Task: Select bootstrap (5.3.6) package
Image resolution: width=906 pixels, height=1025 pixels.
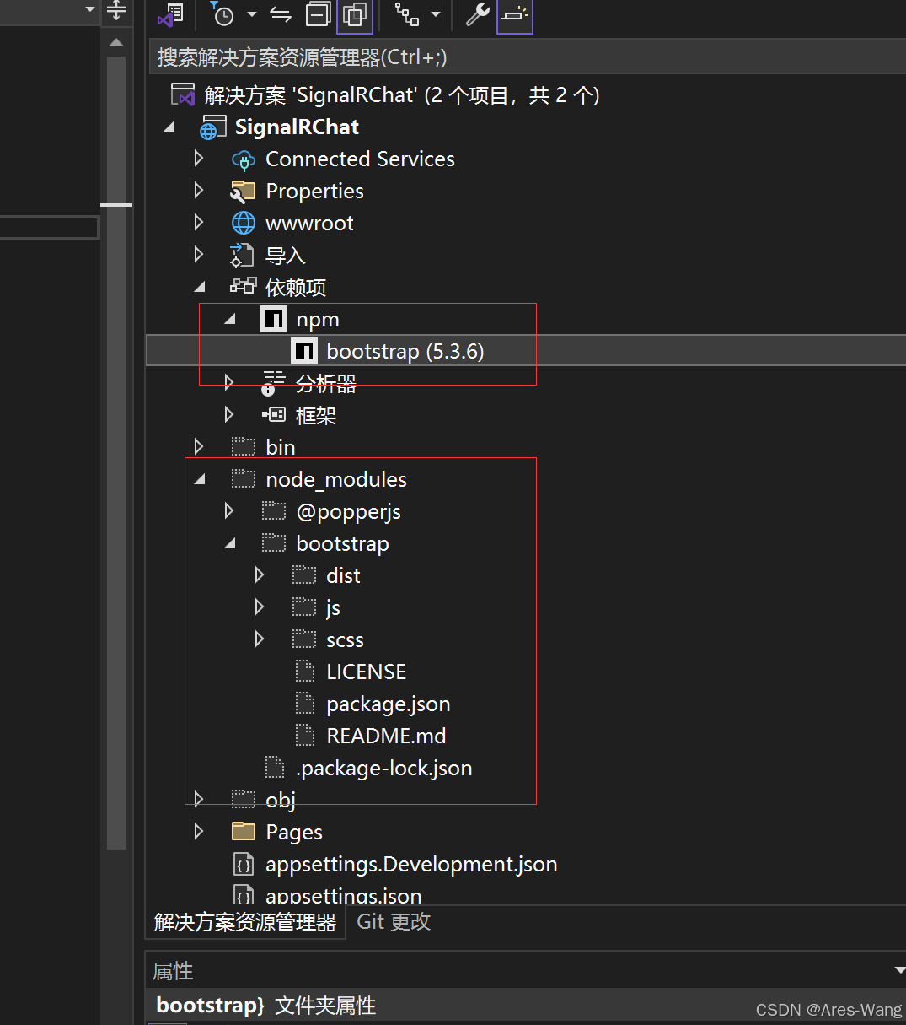Action: click(x=405, y=352)
